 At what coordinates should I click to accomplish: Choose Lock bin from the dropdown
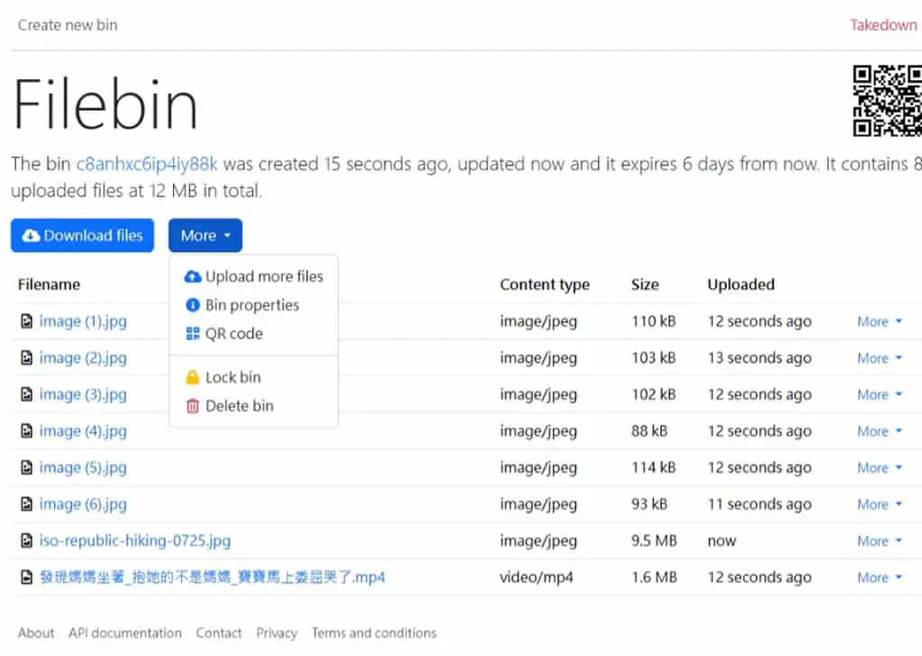[253, 377]
